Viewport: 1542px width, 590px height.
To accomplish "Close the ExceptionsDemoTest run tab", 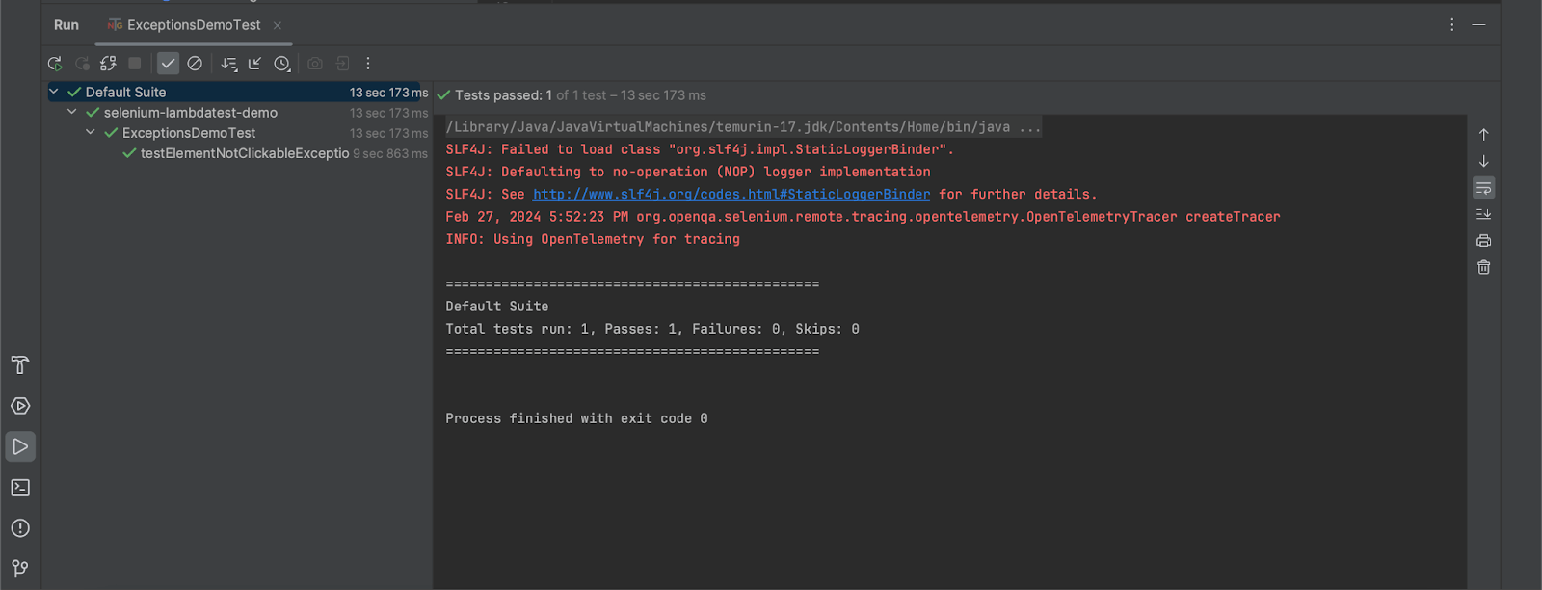I will coord(278,25).
